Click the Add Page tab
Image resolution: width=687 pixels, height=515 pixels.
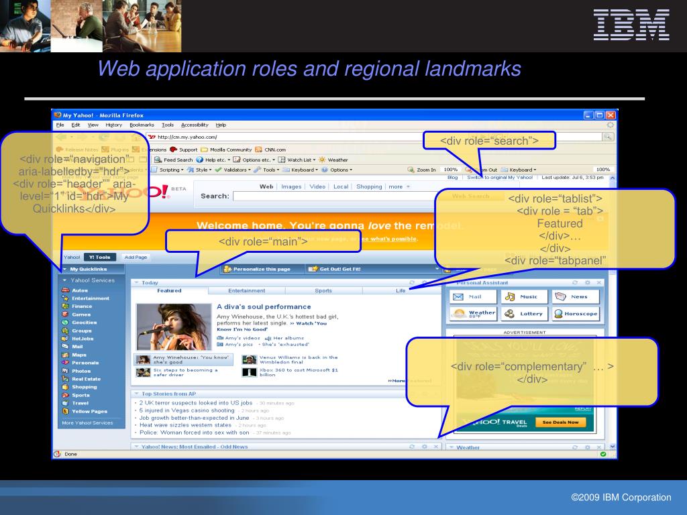[x=136, y=257]
